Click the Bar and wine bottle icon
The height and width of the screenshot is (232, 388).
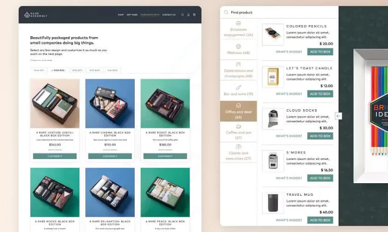(x=238, y=87)
